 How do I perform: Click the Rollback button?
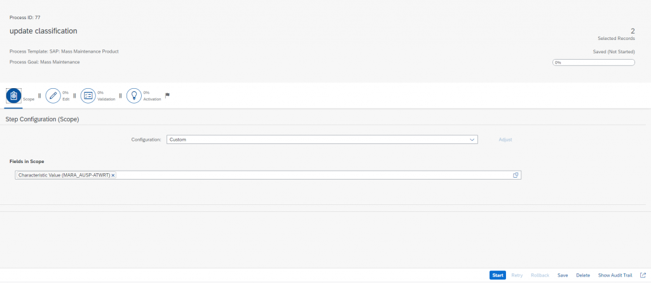point(540,275)
